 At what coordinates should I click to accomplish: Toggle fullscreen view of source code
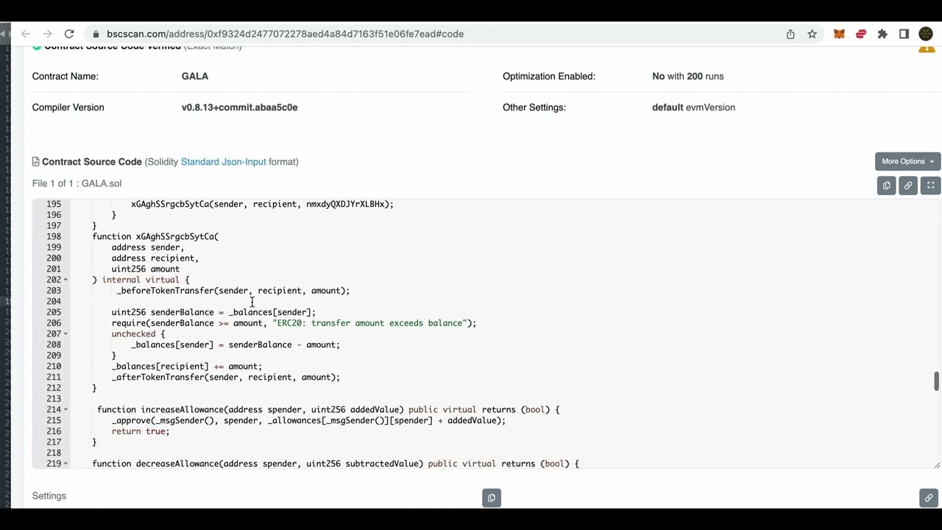tap(930, 185)
